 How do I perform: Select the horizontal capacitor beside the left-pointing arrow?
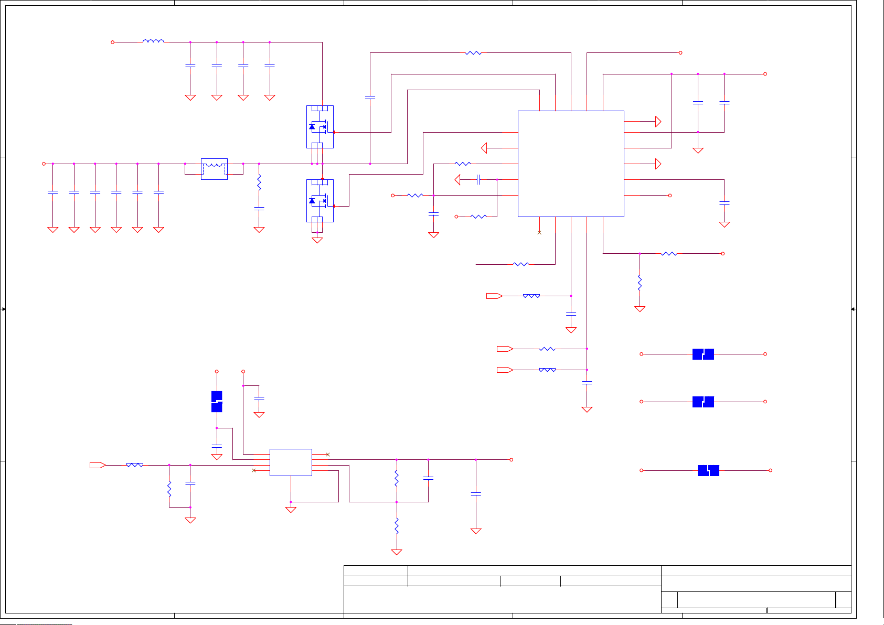coord(478,180)
